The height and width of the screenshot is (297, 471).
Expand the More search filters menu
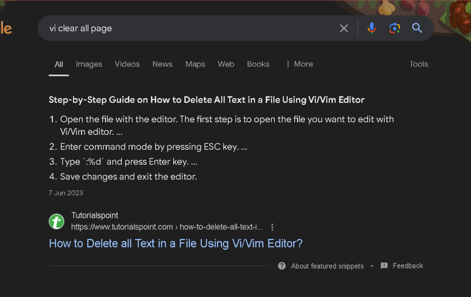tap(299, 64)
